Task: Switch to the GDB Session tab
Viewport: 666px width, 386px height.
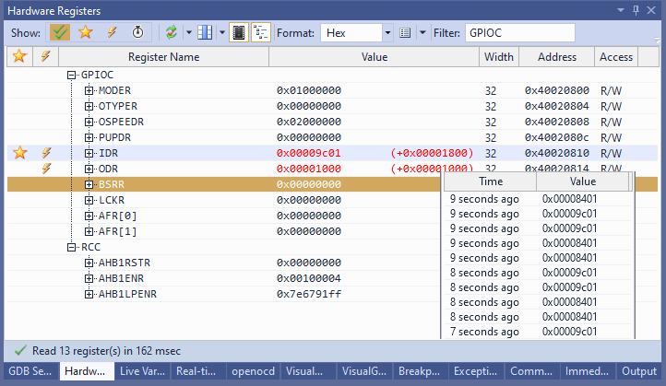Action: click(30, 371)
